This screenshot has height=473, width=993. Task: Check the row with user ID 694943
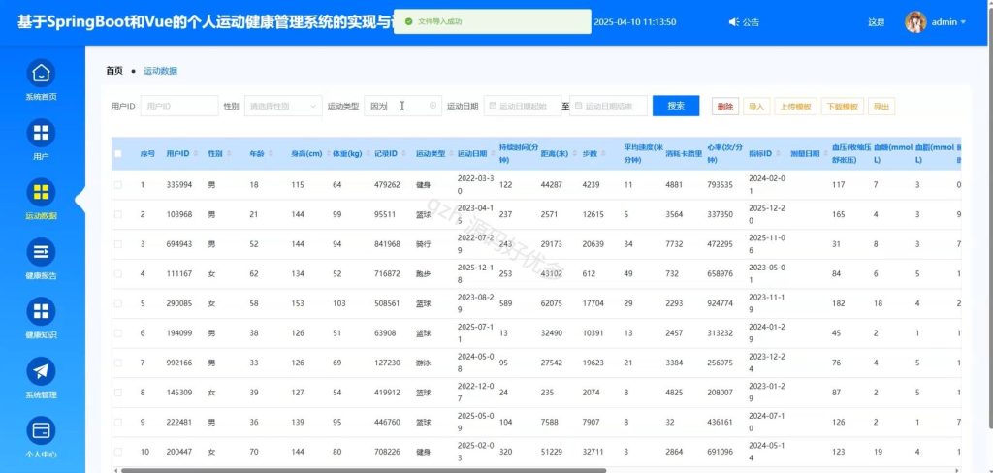coord(117,244)
